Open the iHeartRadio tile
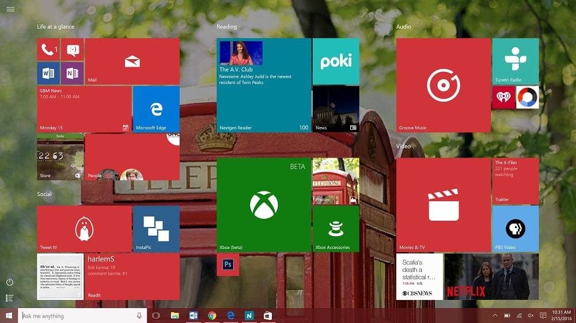576x323 pixels. tap(503, 97)
